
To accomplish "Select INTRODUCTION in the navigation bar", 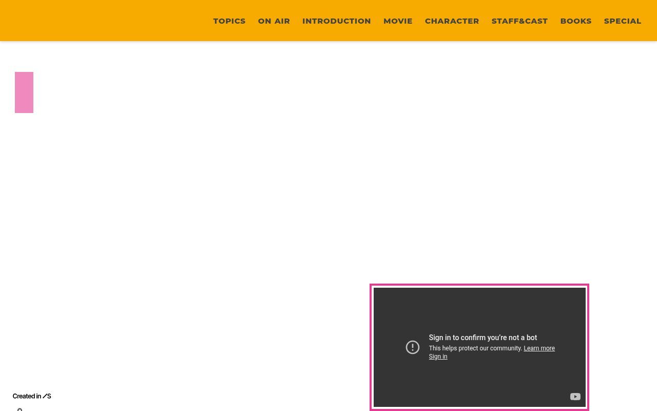I will [336, 21].
